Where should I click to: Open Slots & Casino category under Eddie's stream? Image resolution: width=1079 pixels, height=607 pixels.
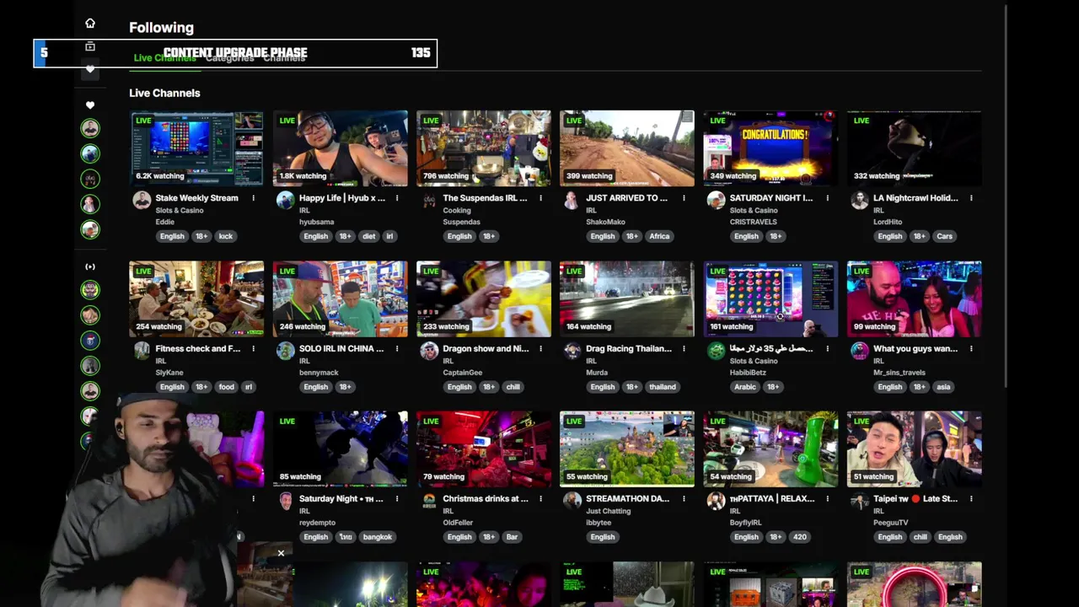180,210
